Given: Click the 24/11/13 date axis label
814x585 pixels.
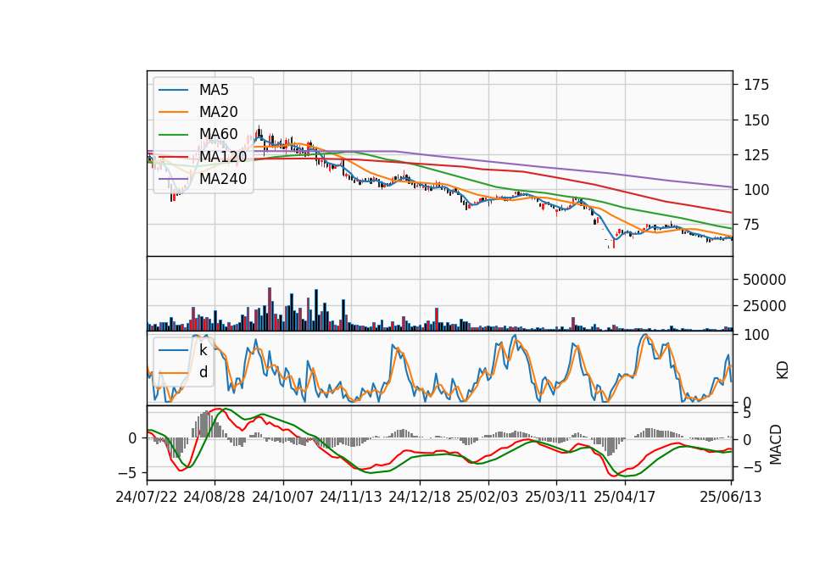Looking at the screenshot, I should [351, 497].
